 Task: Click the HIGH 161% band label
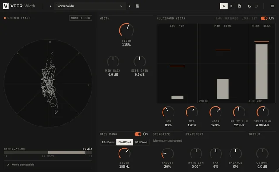[262, 26]
